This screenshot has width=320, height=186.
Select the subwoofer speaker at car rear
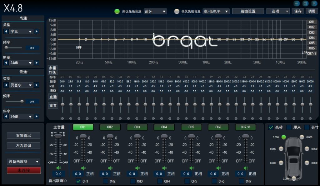pyautogui.click(x=294, y=179)
